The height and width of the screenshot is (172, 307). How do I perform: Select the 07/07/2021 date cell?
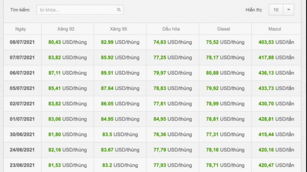click(22, 58)
